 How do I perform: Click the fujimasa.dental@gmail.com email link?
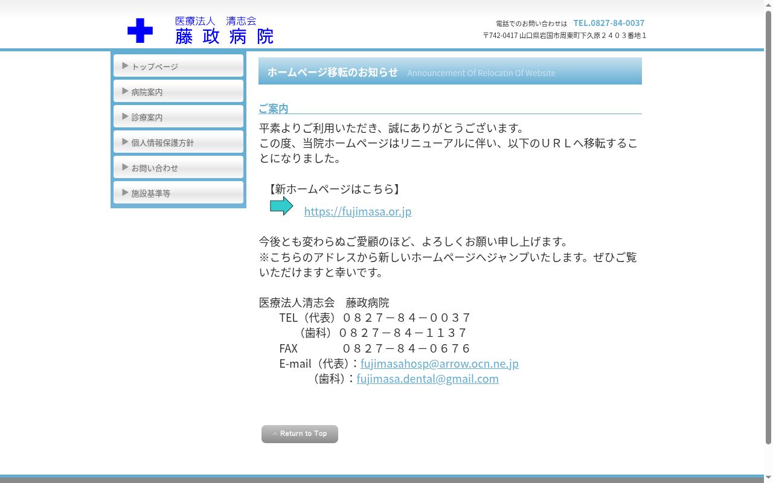click(x=428, y=379)
